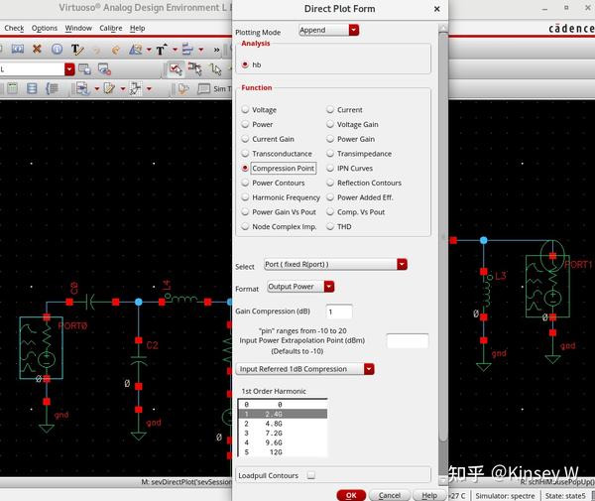Viewport: 595px width, 501px height.
Task: Open the Check menu
Action: [14, 28]
